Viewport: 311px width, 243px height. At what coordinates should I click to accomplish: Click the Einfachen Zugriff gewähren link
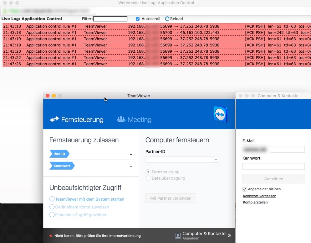point(81,215)
